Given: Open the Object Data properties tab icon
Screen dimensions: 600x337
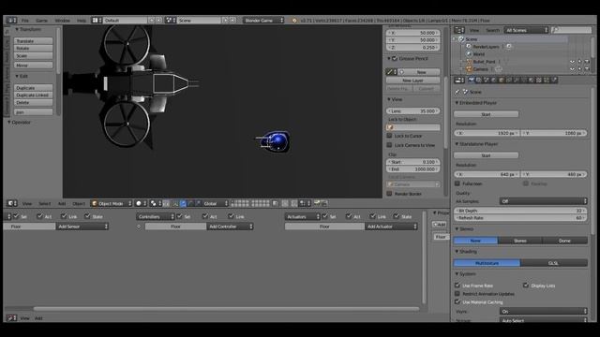Looking at the screenshot, I should click(524, 80).
